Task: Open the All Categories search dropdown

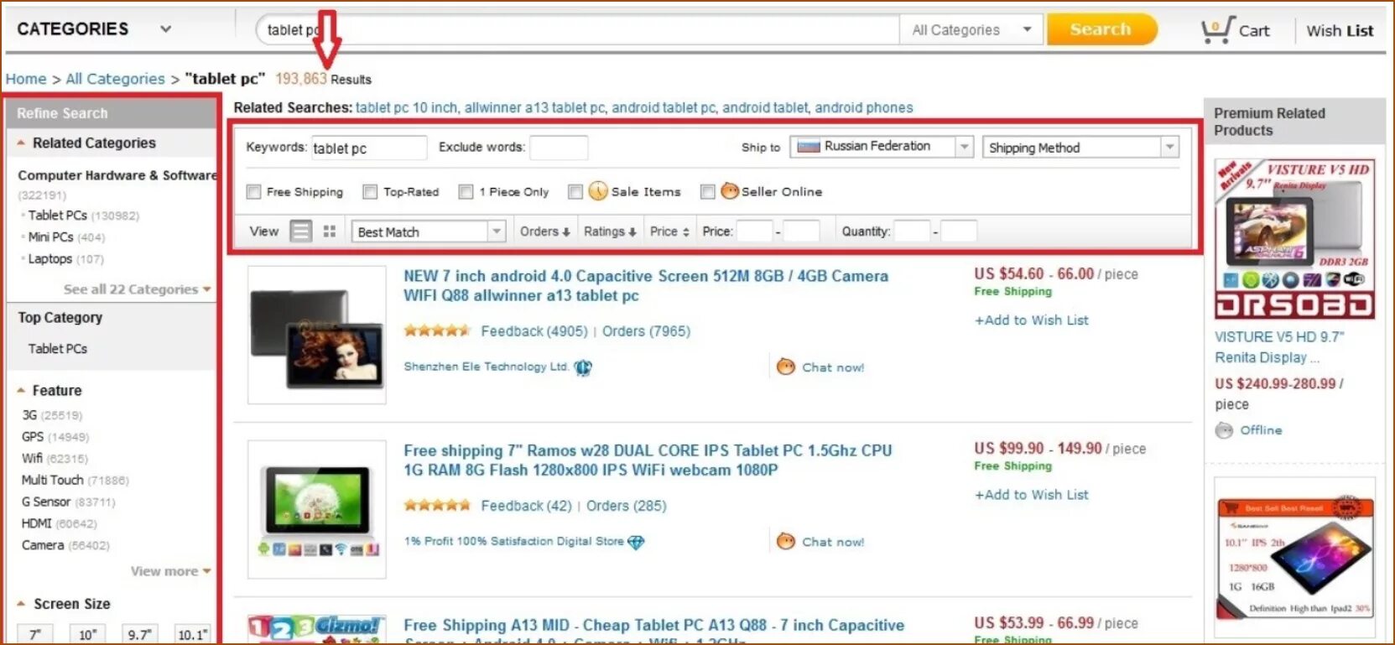Action: [x=971, y=30]
